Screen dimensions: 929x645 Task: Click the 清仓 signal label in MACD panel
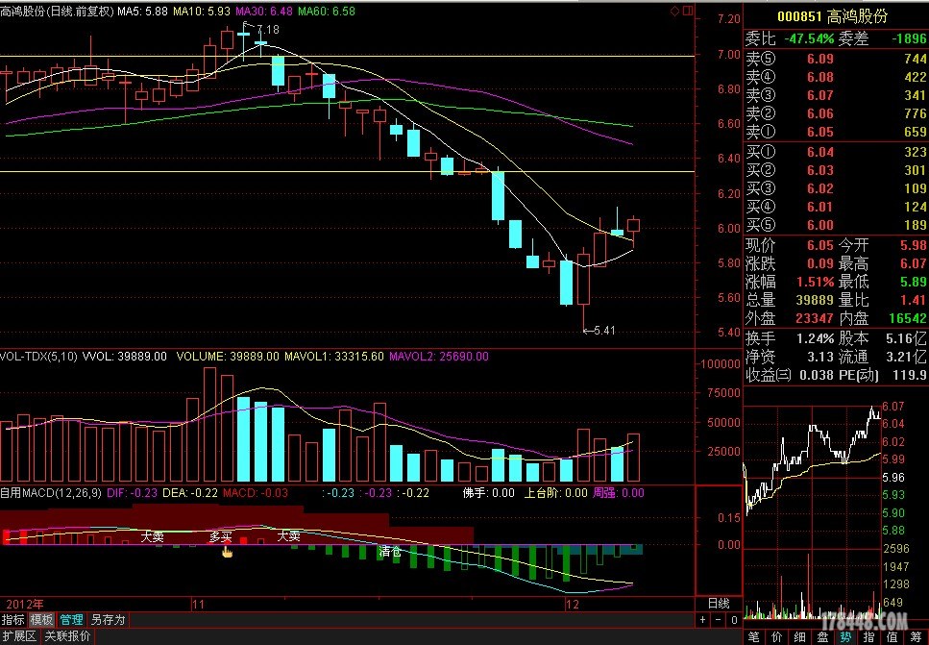coord(390,552)
